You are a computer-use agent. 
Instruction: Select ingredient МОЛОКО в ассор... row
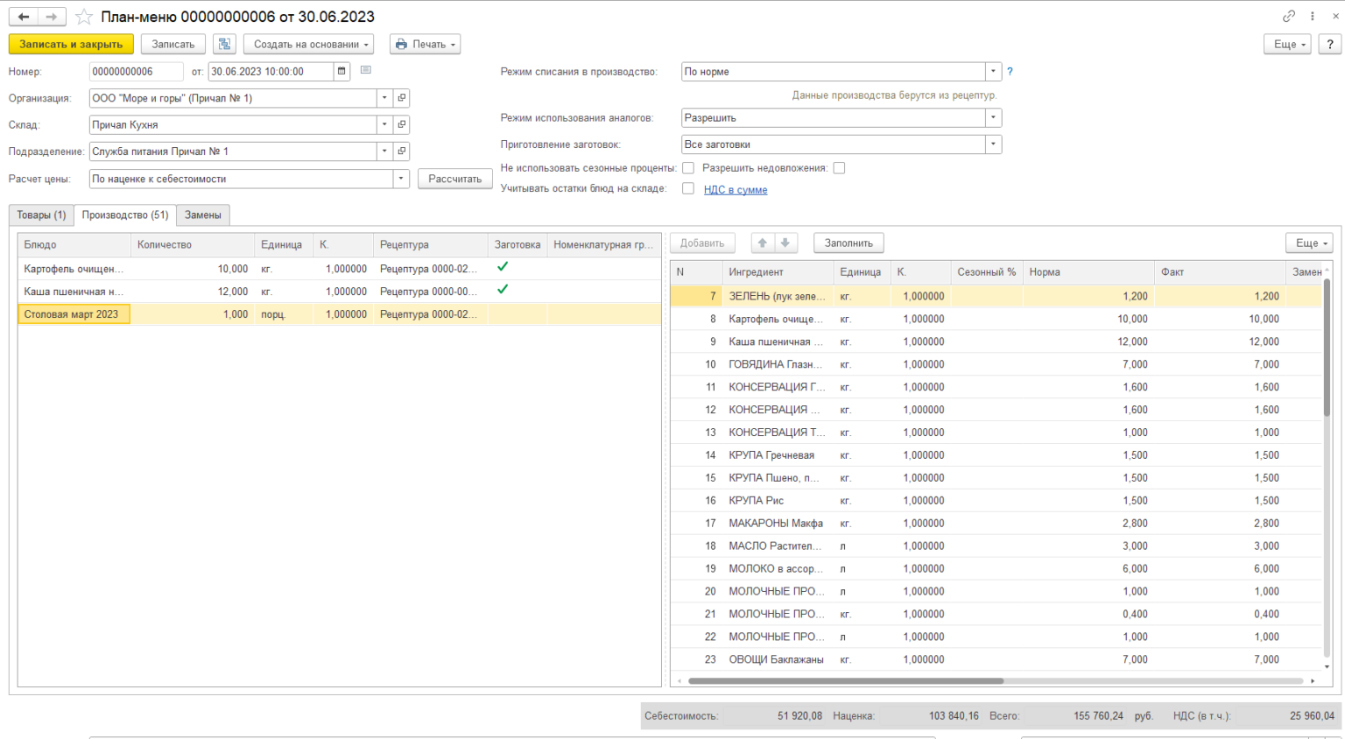pos(996,569)
